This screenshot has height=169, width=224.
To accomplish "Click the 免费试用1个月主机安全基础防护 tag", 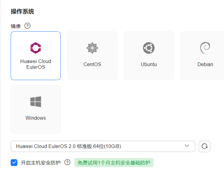I will pos(114,163).
